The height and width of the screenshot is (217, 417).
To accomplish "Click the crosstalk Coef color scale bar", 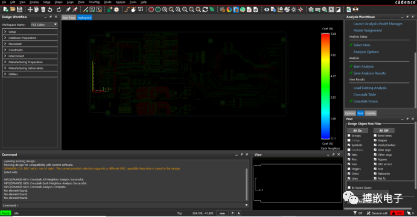I will pyautogui.click(x=325, y=86).
